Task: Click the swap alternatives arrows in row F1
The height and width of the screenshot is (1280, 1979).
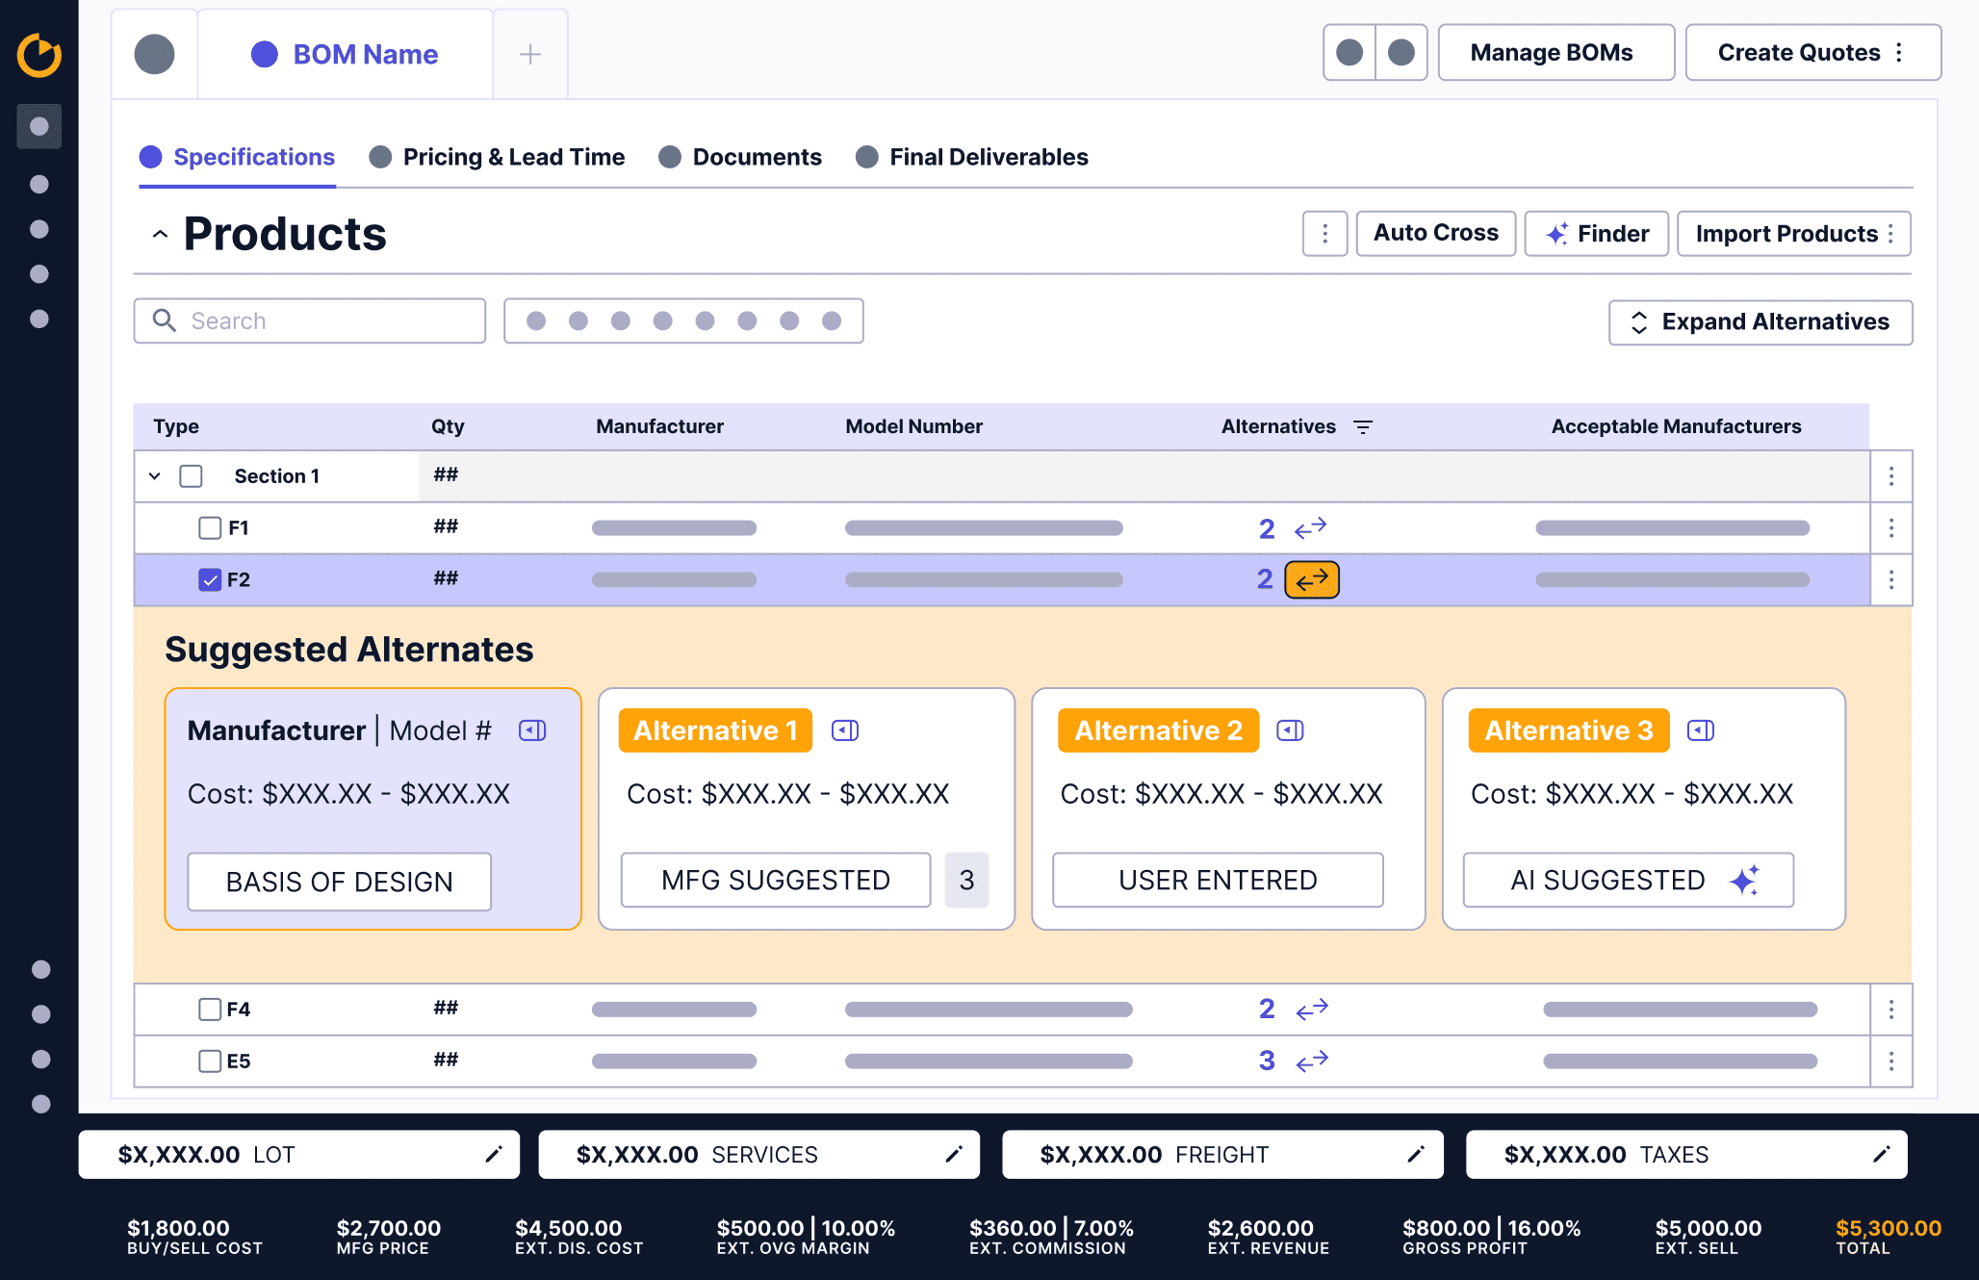Action: coord(1310,527)
